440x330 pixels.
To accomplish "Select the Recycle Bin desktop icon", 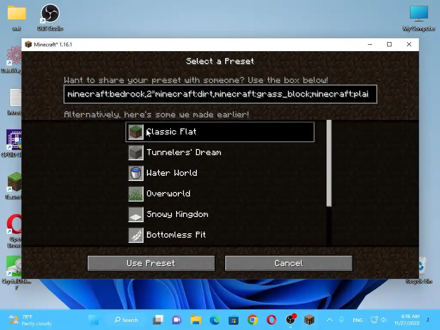I will click(x=421, y=270).
